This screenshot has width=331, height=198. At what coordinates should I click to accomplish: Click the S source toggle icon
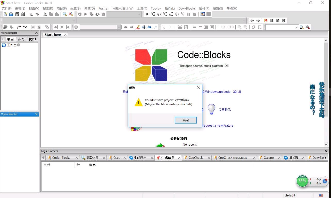click(x=253, y=27)
